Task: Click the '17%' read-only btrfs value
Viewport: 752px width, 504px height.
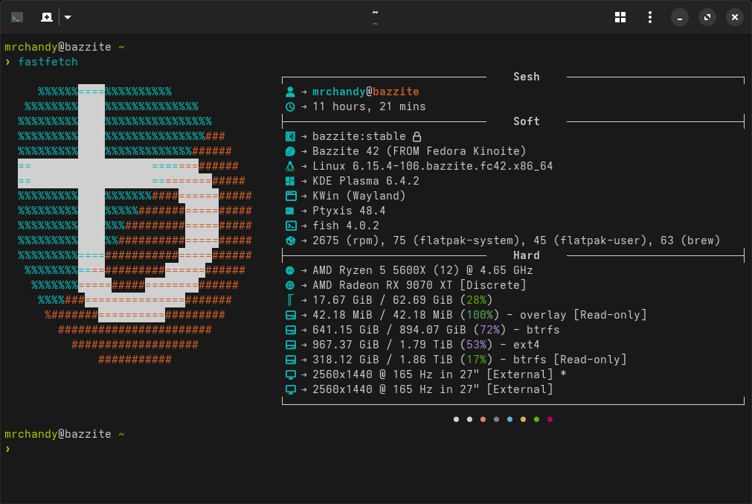Action: [476, 360]
